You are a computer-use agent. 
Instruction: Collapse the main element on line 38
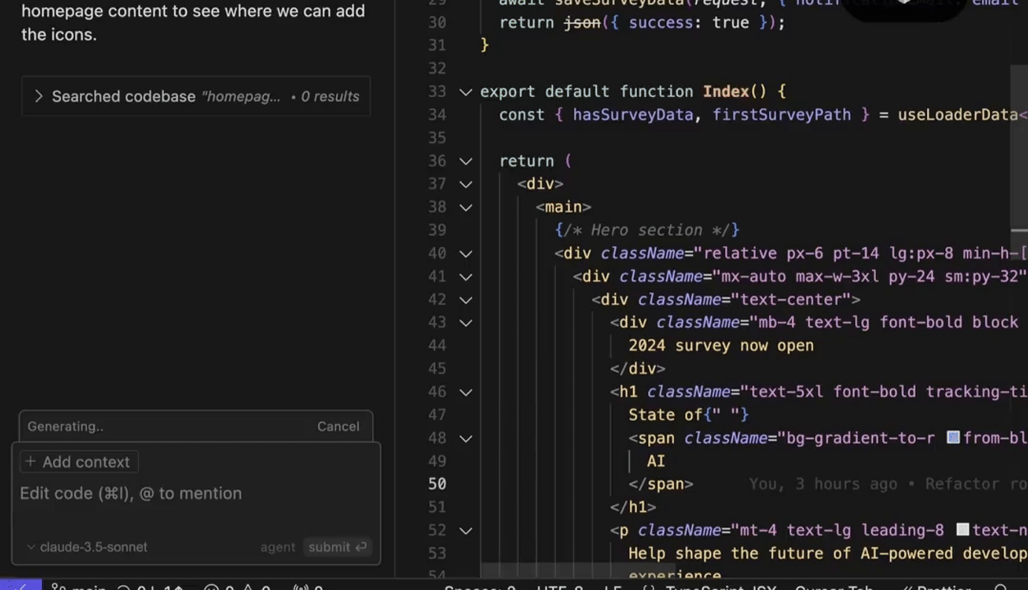pos(465,208)
